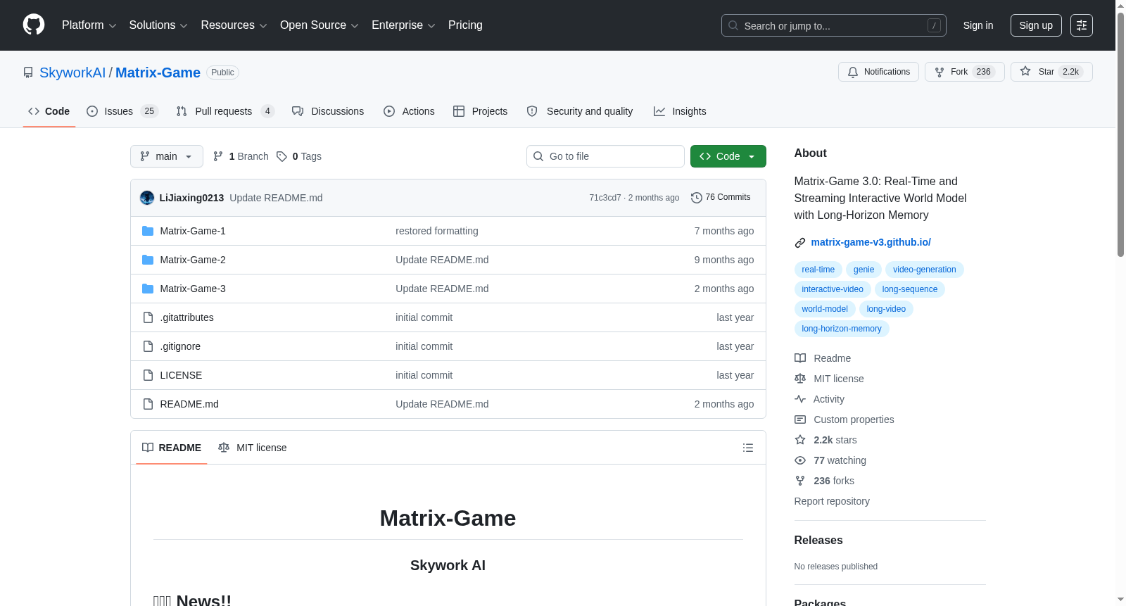1126x606 pixels.
Task: Open the Issues tab
Action: 122,111
